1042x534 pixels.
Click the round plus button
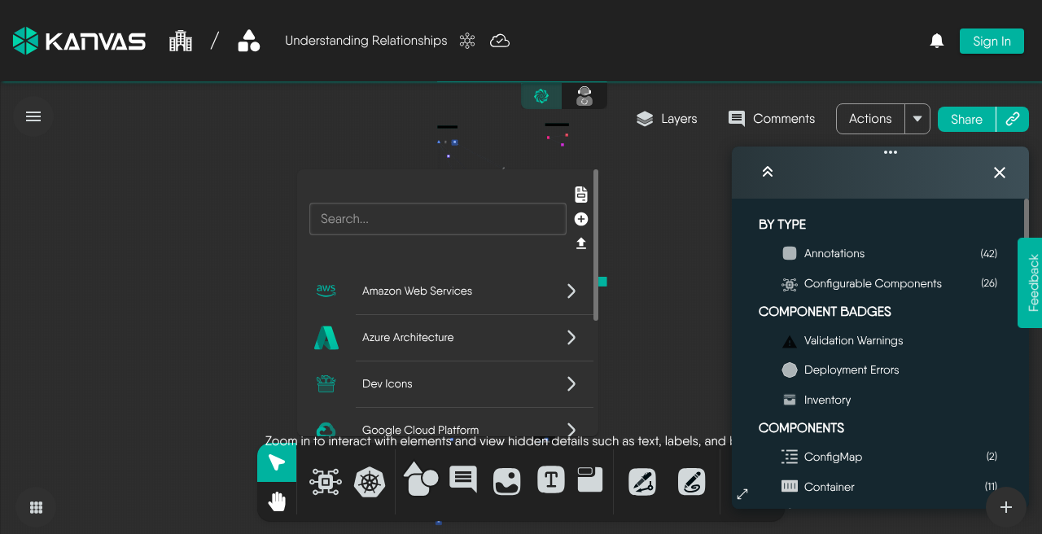(1006, 507)
